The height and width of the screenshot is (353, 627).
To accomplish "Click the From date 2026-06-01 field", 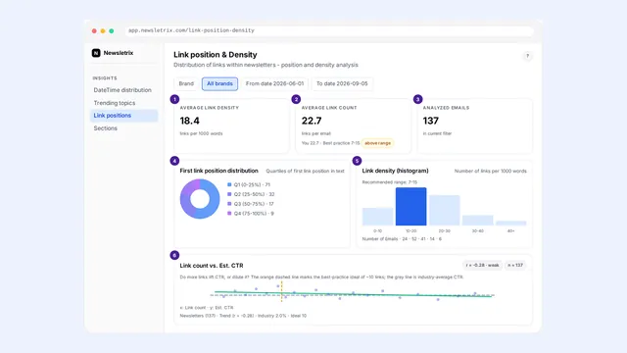I will 274,83.
